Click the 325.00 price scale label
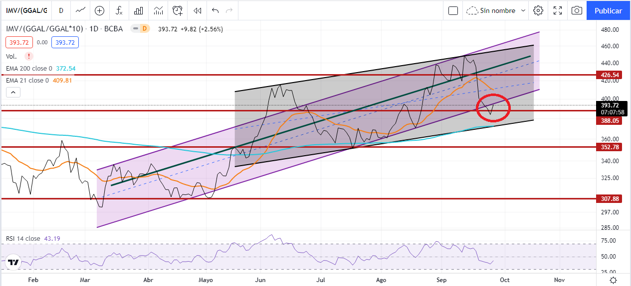This screenshot has width=631, height=286. pos(611,178)
